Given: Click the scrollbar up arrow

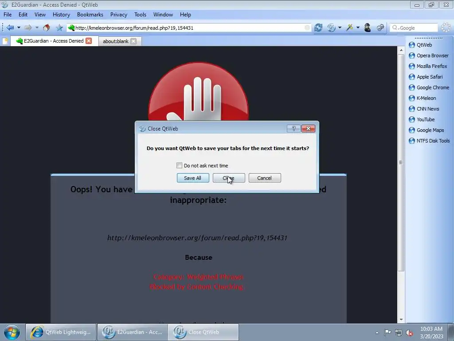Looking at the screenshot, I should pos(401,50).
